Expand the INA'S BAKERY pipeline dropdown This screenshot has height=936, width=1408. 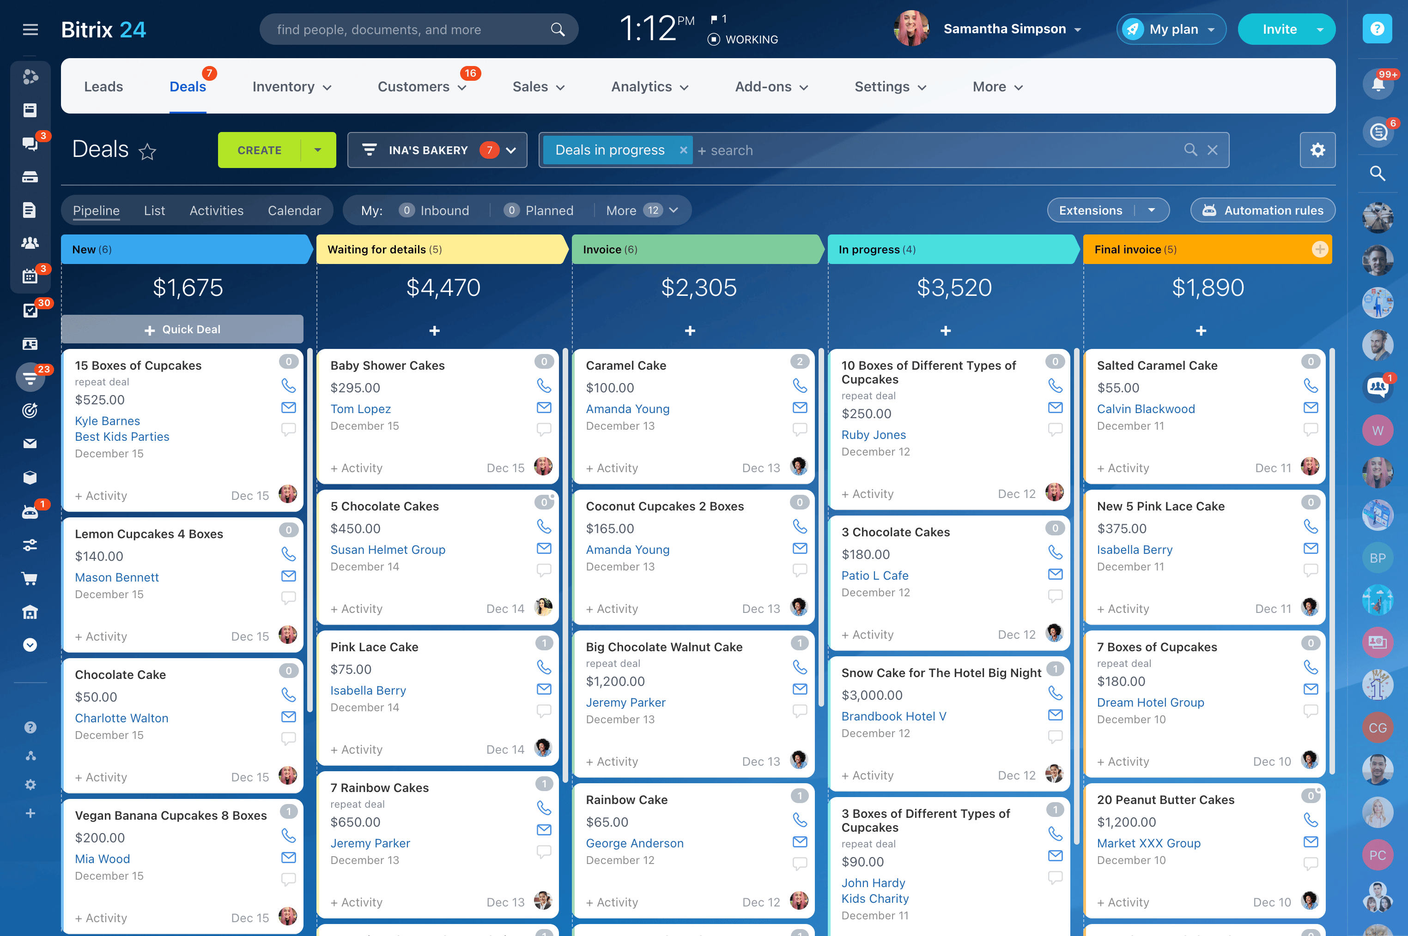point(511,150)
